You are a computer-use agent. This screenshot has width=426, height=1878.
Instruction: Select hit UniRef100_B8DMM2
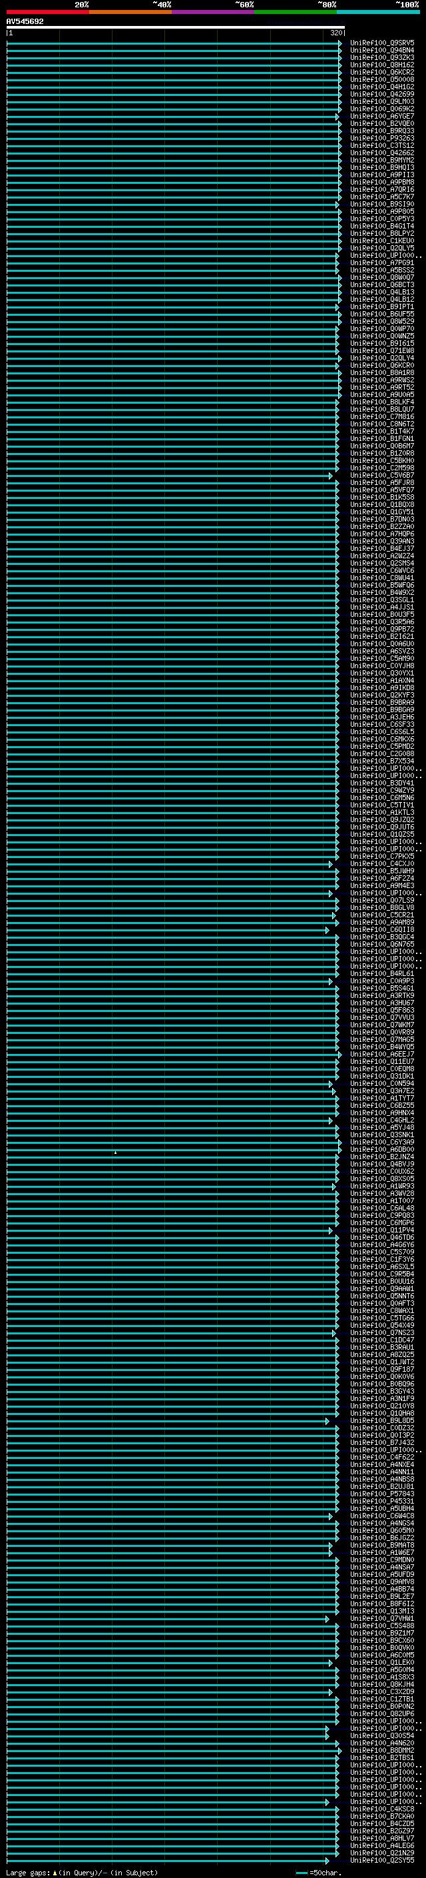382,1749
